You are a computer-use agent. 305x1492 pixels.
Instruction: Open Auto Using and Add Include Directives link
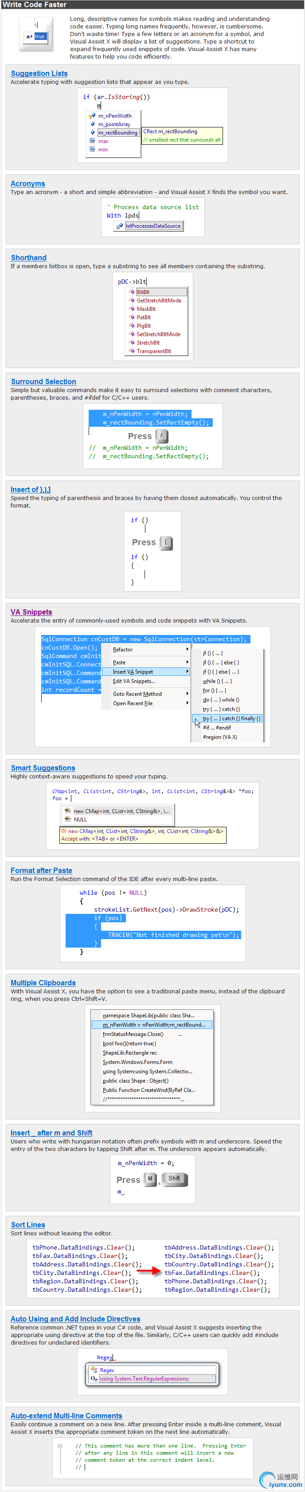[75, 1318]
